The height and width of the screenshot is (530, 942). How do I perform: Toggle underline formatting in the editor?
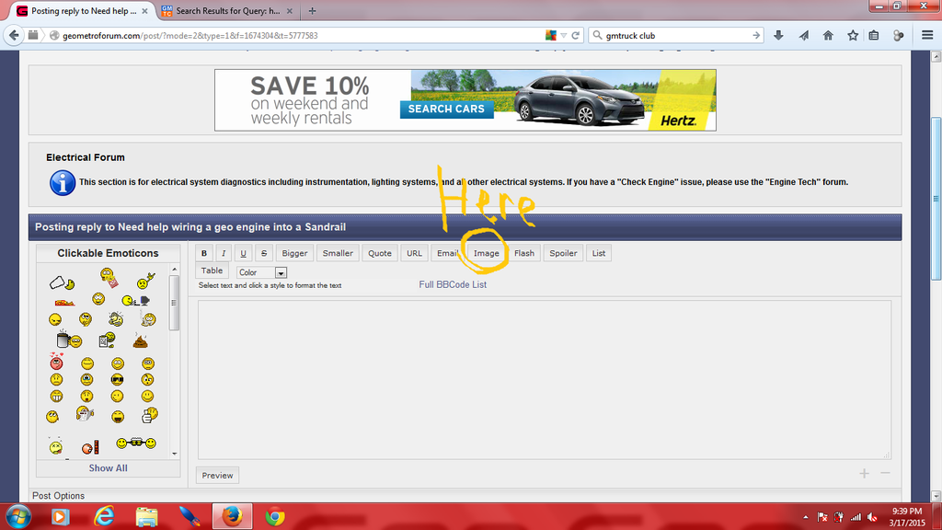pos(243,253)
